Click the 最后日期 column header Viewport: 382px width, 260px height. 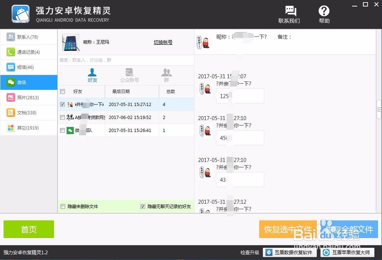(x=132, y=91)
